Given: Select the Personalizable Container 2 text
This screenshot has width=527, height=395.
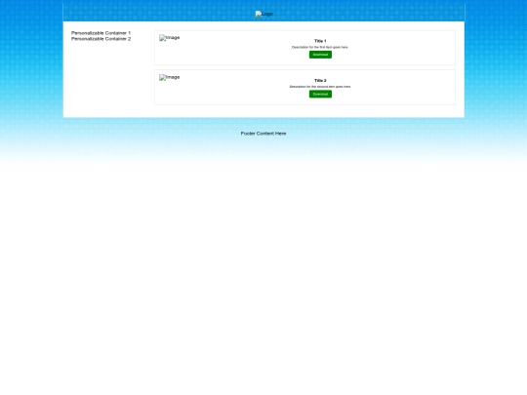Looking at the screenshot, I should (x=101, y=39).
